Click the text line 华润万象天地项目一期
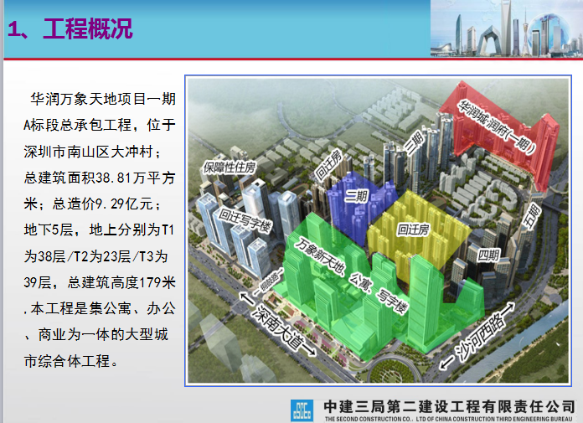 101,98
